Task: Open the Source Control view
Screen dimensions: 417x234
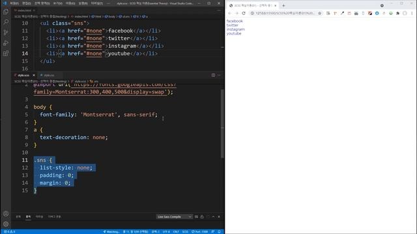Action: point(6,32)
